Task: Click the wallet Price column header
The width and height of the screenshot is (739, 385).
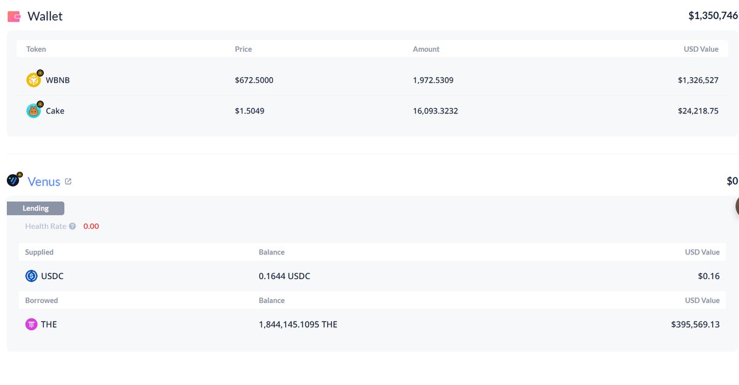Action: (x=243, y=49)
